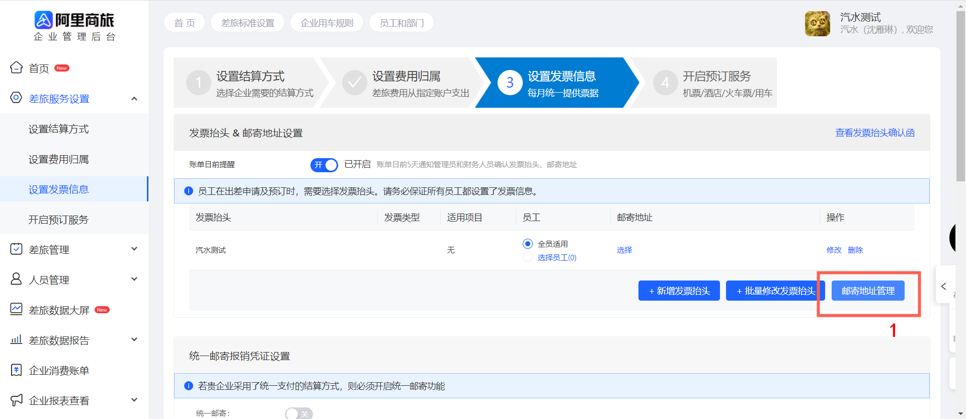Toggle the 账单日前提醒 switch off

click(324, 165)
